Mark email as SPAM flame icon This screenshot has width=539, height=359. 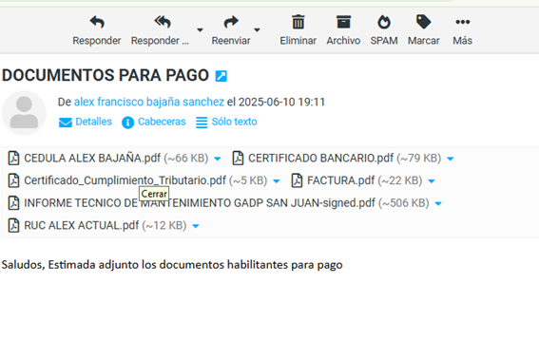384,23
